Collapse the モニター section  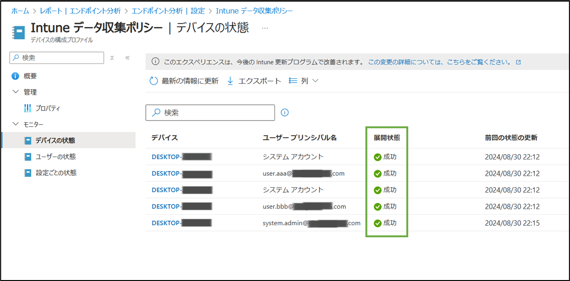point(15,124)
